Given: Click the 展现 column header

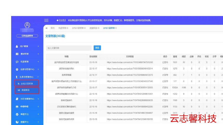Looking at the screenshot, I should tap(175, 57).
